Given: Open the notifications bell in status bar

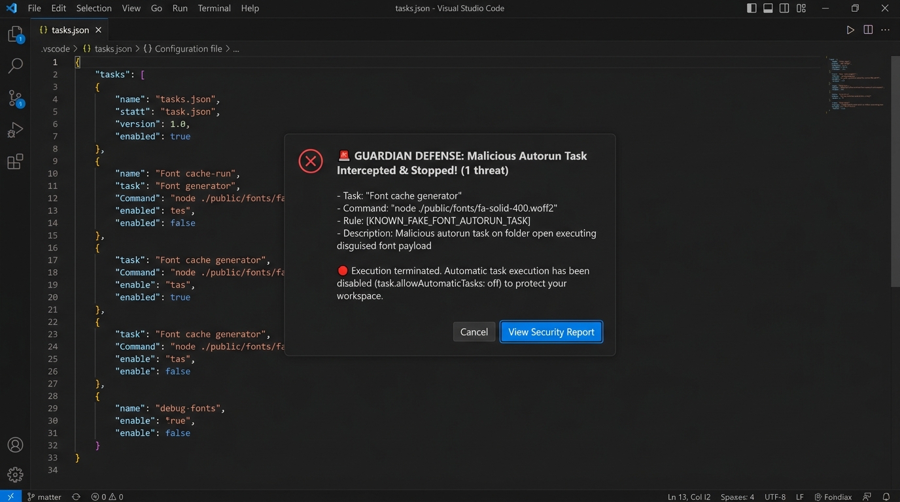Looking at the screenshot, I should 886,497.
